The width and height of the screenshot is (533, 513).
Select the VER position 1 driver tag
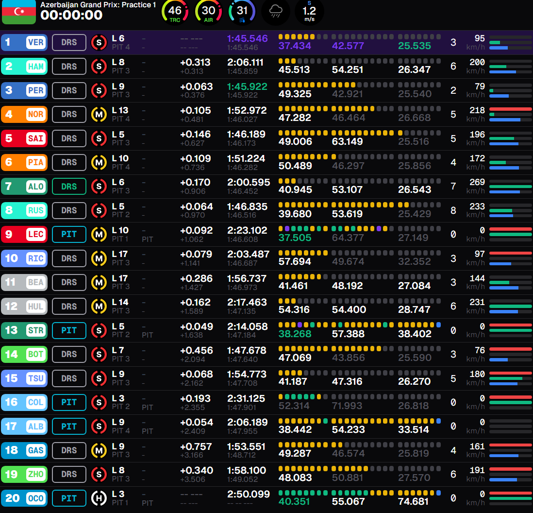(24, 43)
